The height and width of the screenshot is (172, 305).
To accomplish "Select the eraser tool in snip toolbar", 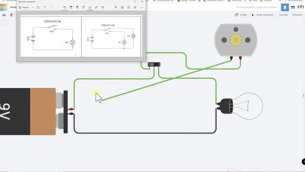I will (90, 8).
